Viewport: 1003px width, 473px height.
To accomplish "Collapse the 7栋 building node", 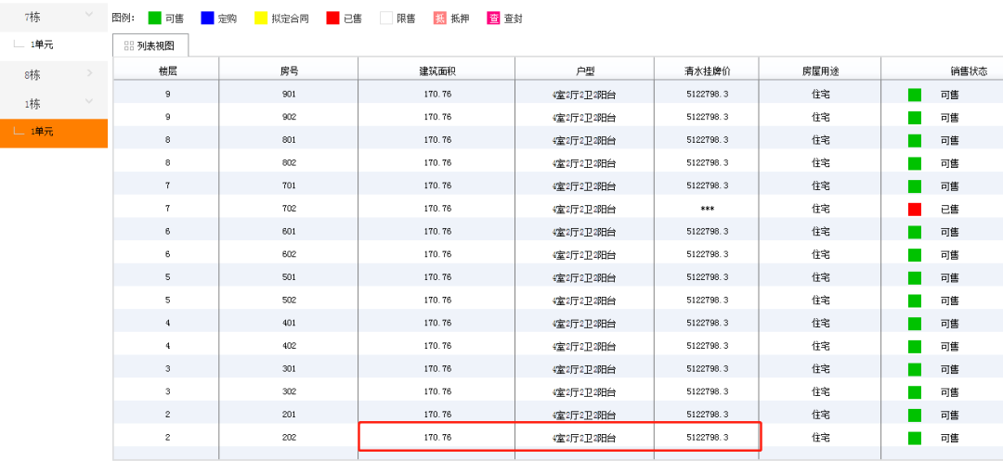I will (x=89, y=15).
